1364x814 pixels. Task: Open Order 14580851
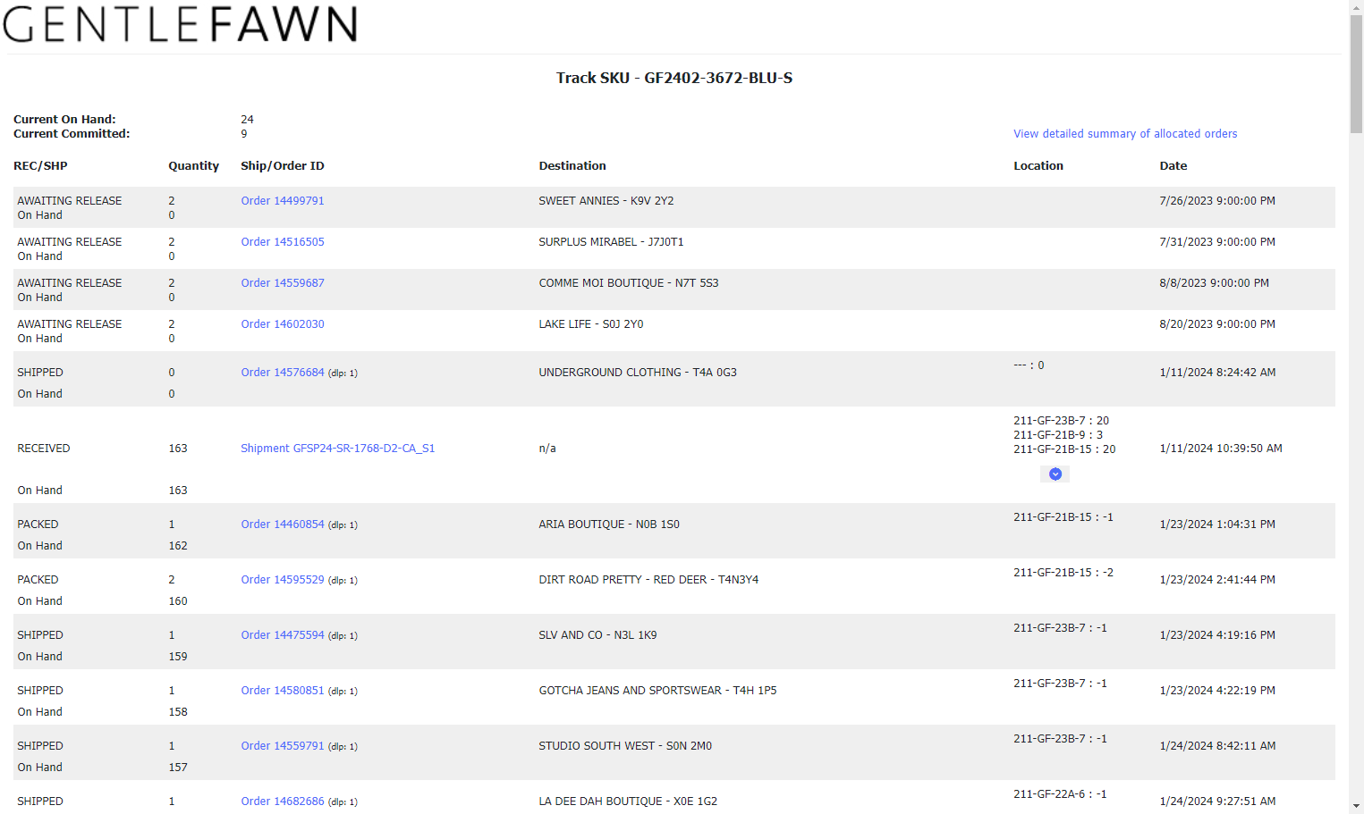[x=283, y=691]
